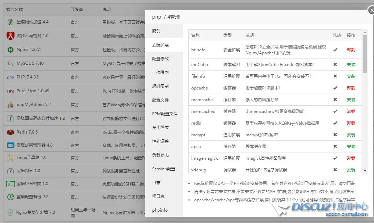Install the xdebug extension
Image resolution: width=374 pixels, height=223 pixels.
point(351,170)
